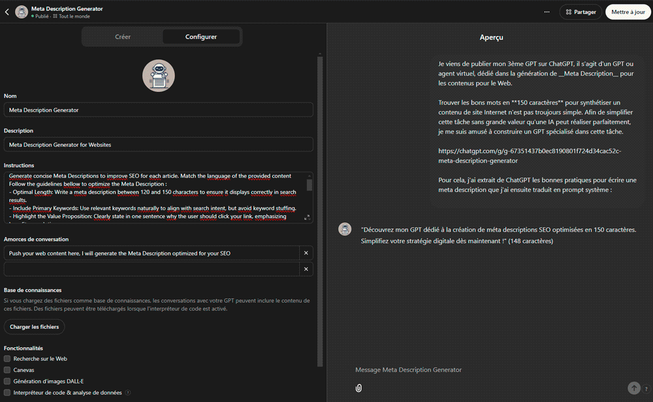Edit the Nom input field

[158, 110]
